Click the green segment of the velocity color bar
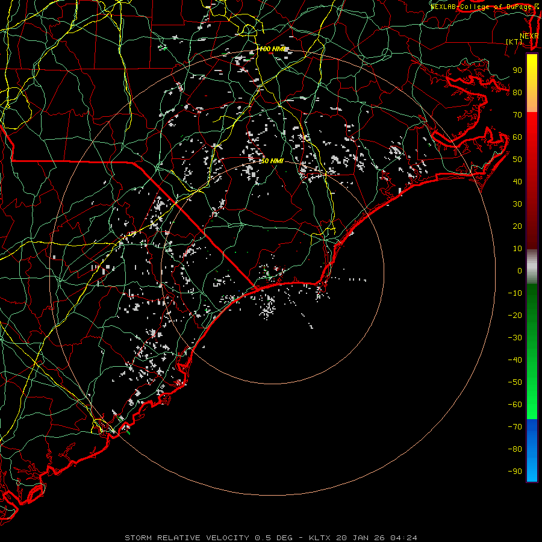Viewport: 542px width, 542px height. (x=532, y=352)
